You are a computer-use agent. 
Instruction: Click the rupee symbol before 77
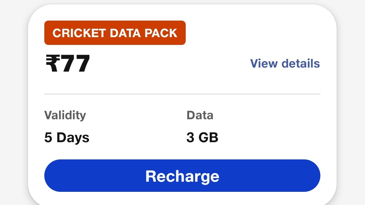point(52,63)
